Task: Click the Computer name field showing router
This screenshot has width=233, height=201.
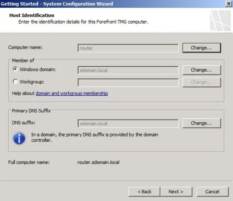Action: 128,48
